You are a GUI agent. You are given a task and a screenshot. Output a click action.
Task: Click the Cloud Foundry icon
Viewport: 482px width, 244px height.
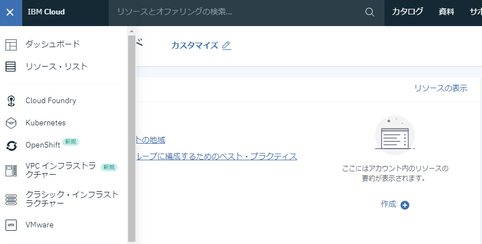click(x=11, y=101)
